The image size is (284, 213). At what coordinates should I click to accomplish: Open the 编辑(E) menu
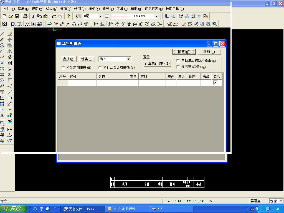(23, 9)
